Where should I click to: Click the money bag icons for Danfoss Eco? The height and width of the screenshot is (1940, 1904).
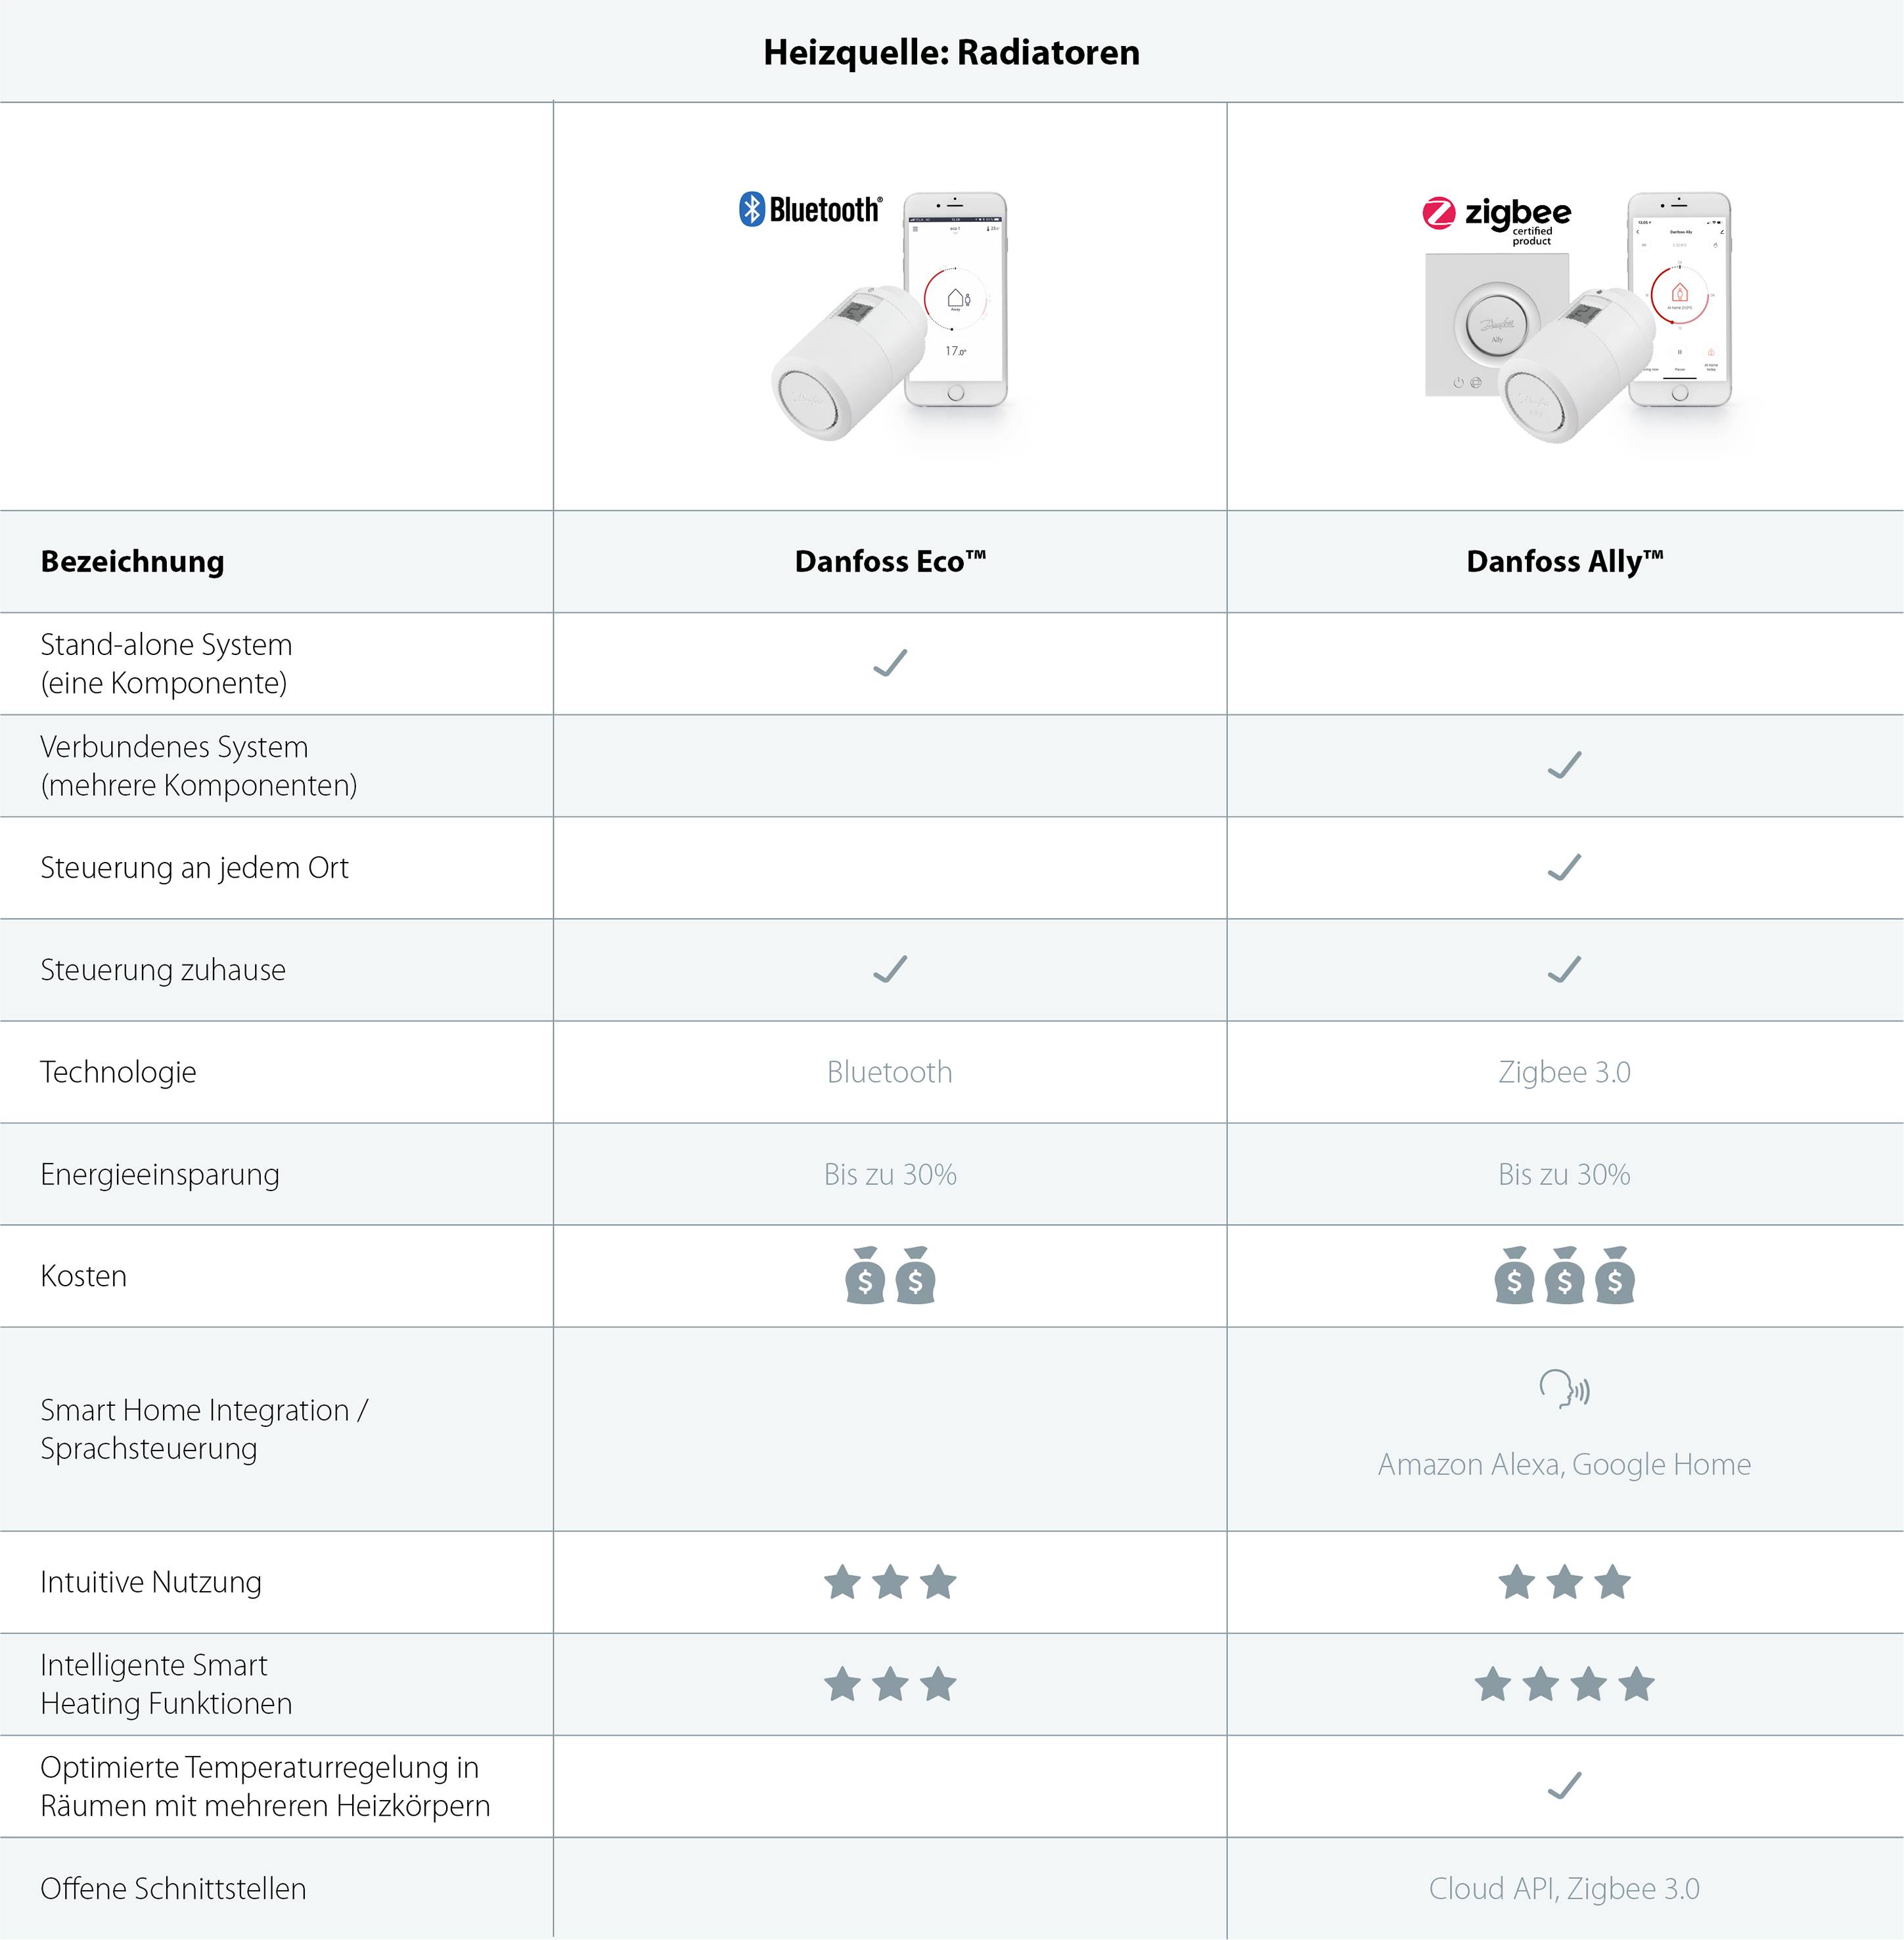[x=890, y=1276]
